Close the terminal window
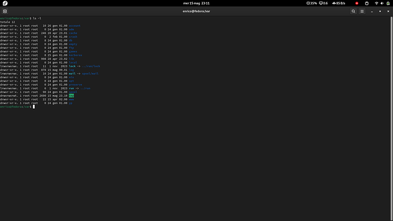The width and height of the screenshot is (393, 221). (x=388, y=11)
